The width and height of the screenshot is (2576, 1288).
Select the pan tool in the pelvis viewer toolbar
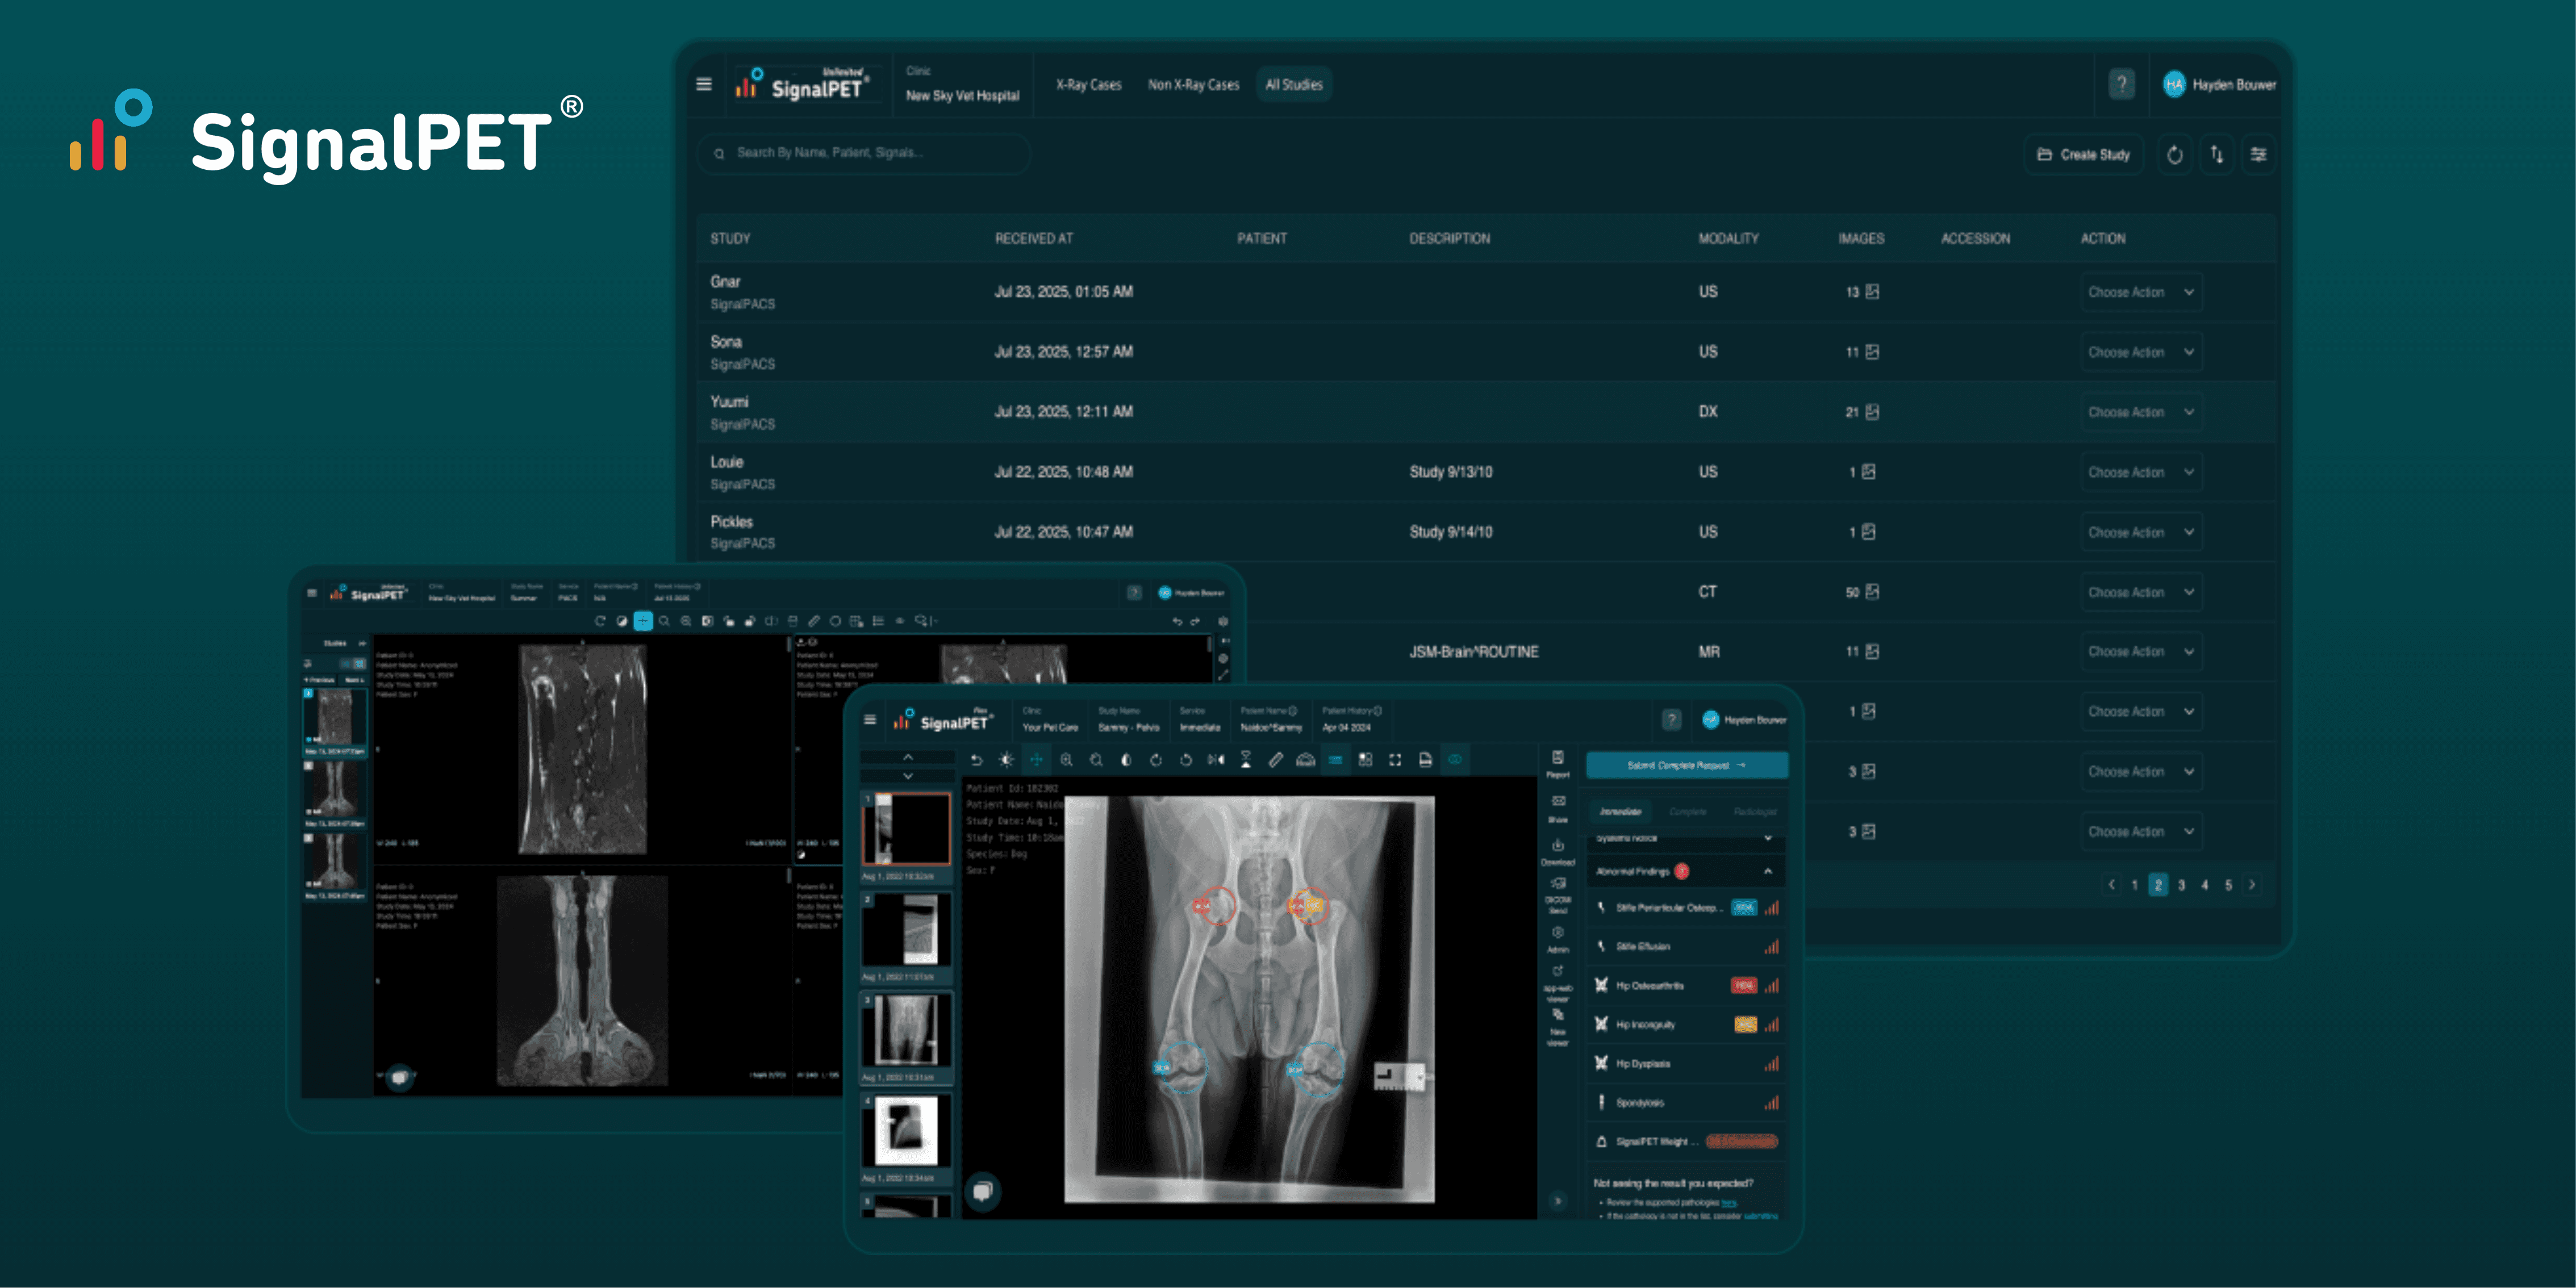click(1036, 760)
